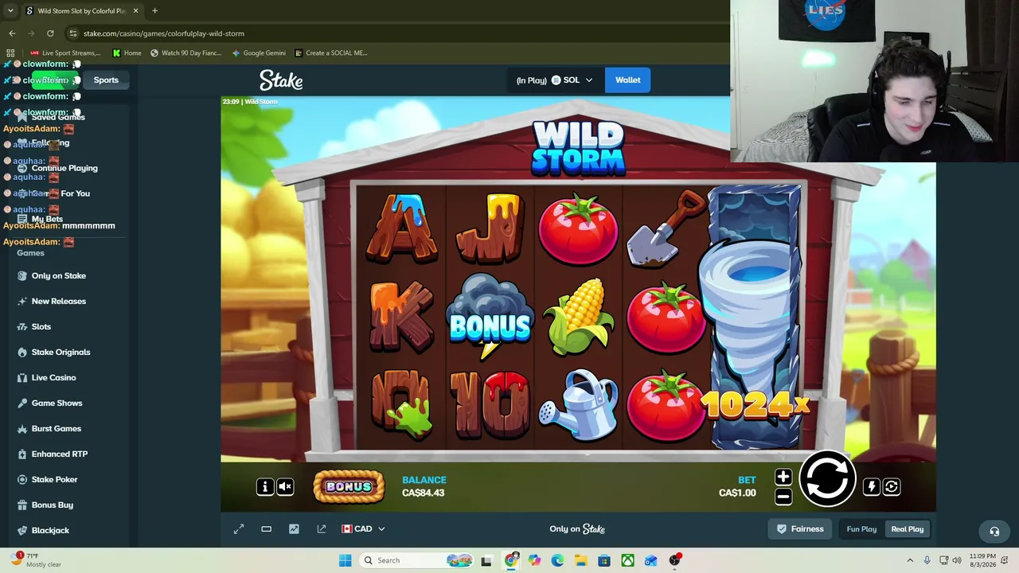Open Live Casino section
This screenshot has width=1019, height=573.
[x=53, y=377]
